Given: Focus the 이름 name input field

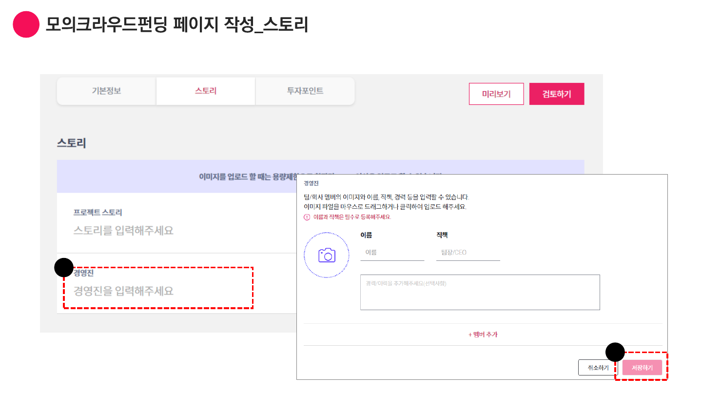Looking at the screenshot, I should (392, 253).
